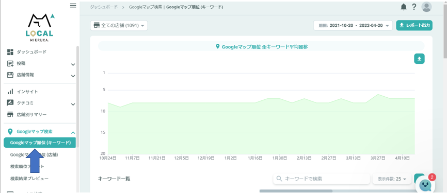Click the hamburger menu icon
The image size is (447, 193).
[73, 5]
